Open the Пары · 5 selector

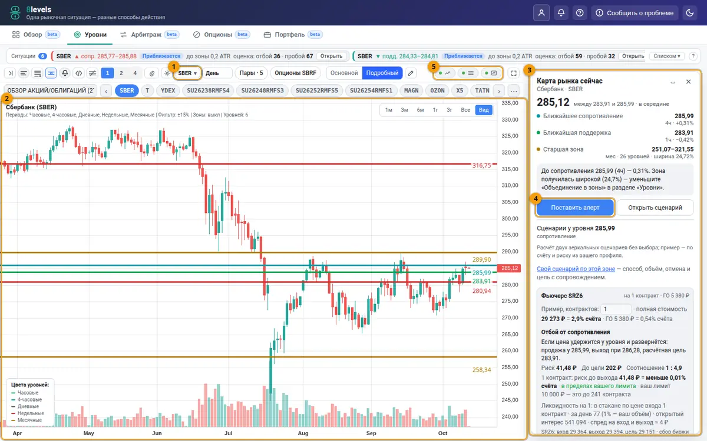tap(251, 73)
